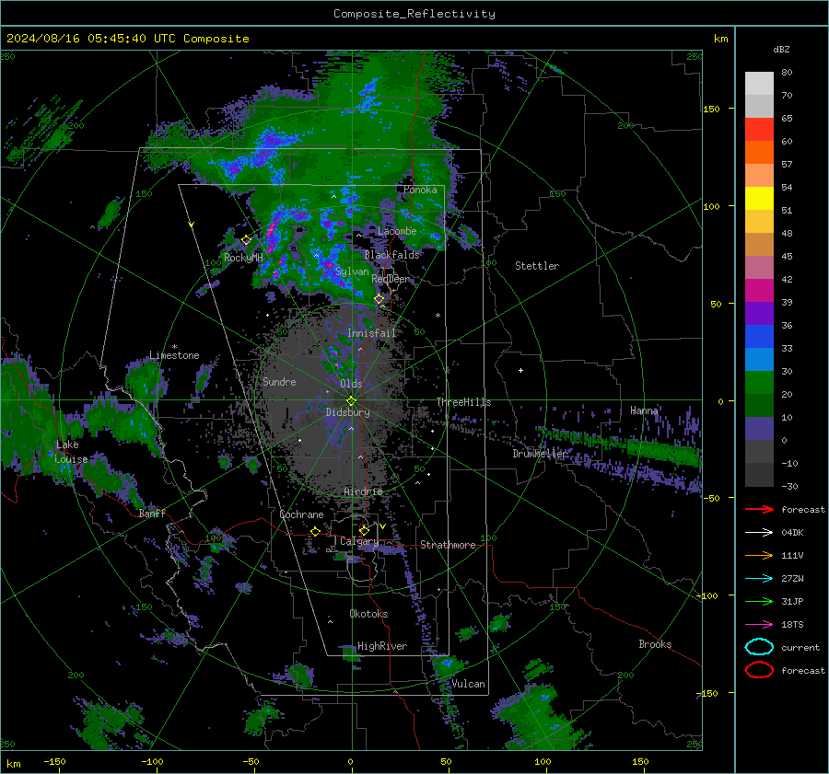Click the 'Sylvan' label on the map
The image size is (829, 774).
(x=352, y=271)
